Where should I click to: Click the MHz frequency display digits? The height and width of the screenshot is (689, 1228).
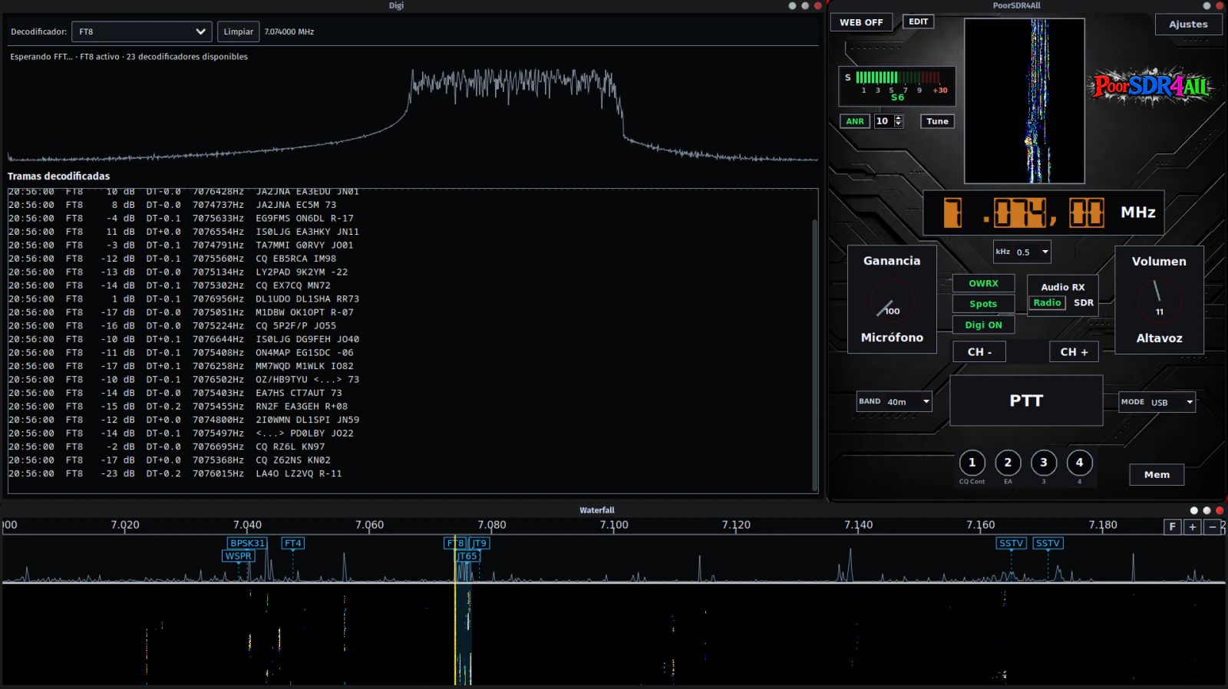[x=1024, y=213]
